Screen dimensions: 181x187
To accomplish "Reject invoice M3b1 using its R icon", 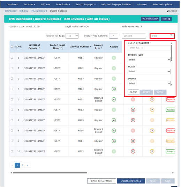I will (x=133, y=141).
